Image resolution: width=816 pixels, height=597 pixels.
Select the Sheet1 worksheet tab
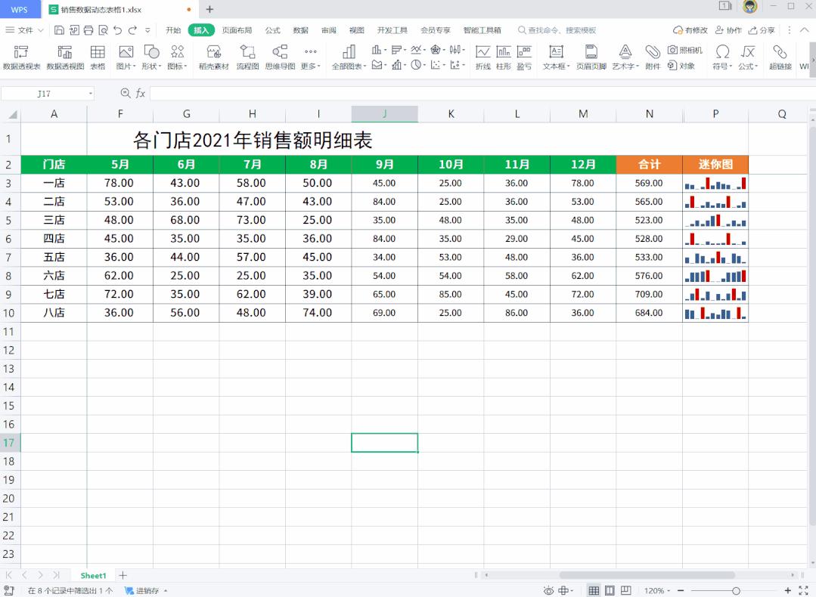[x=92, y=575]
